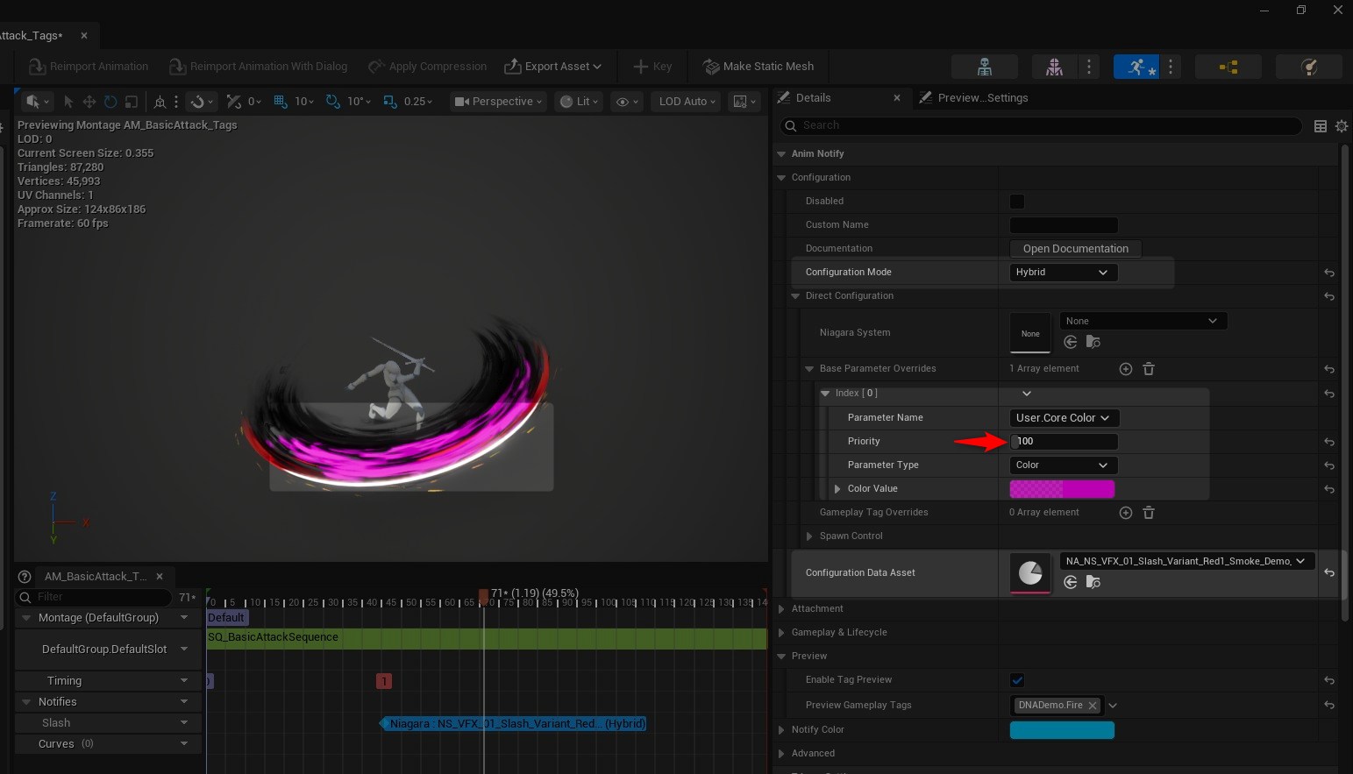
Task: Browse to Configuration Data Asset in content browser
Action: click(1093, 582)
